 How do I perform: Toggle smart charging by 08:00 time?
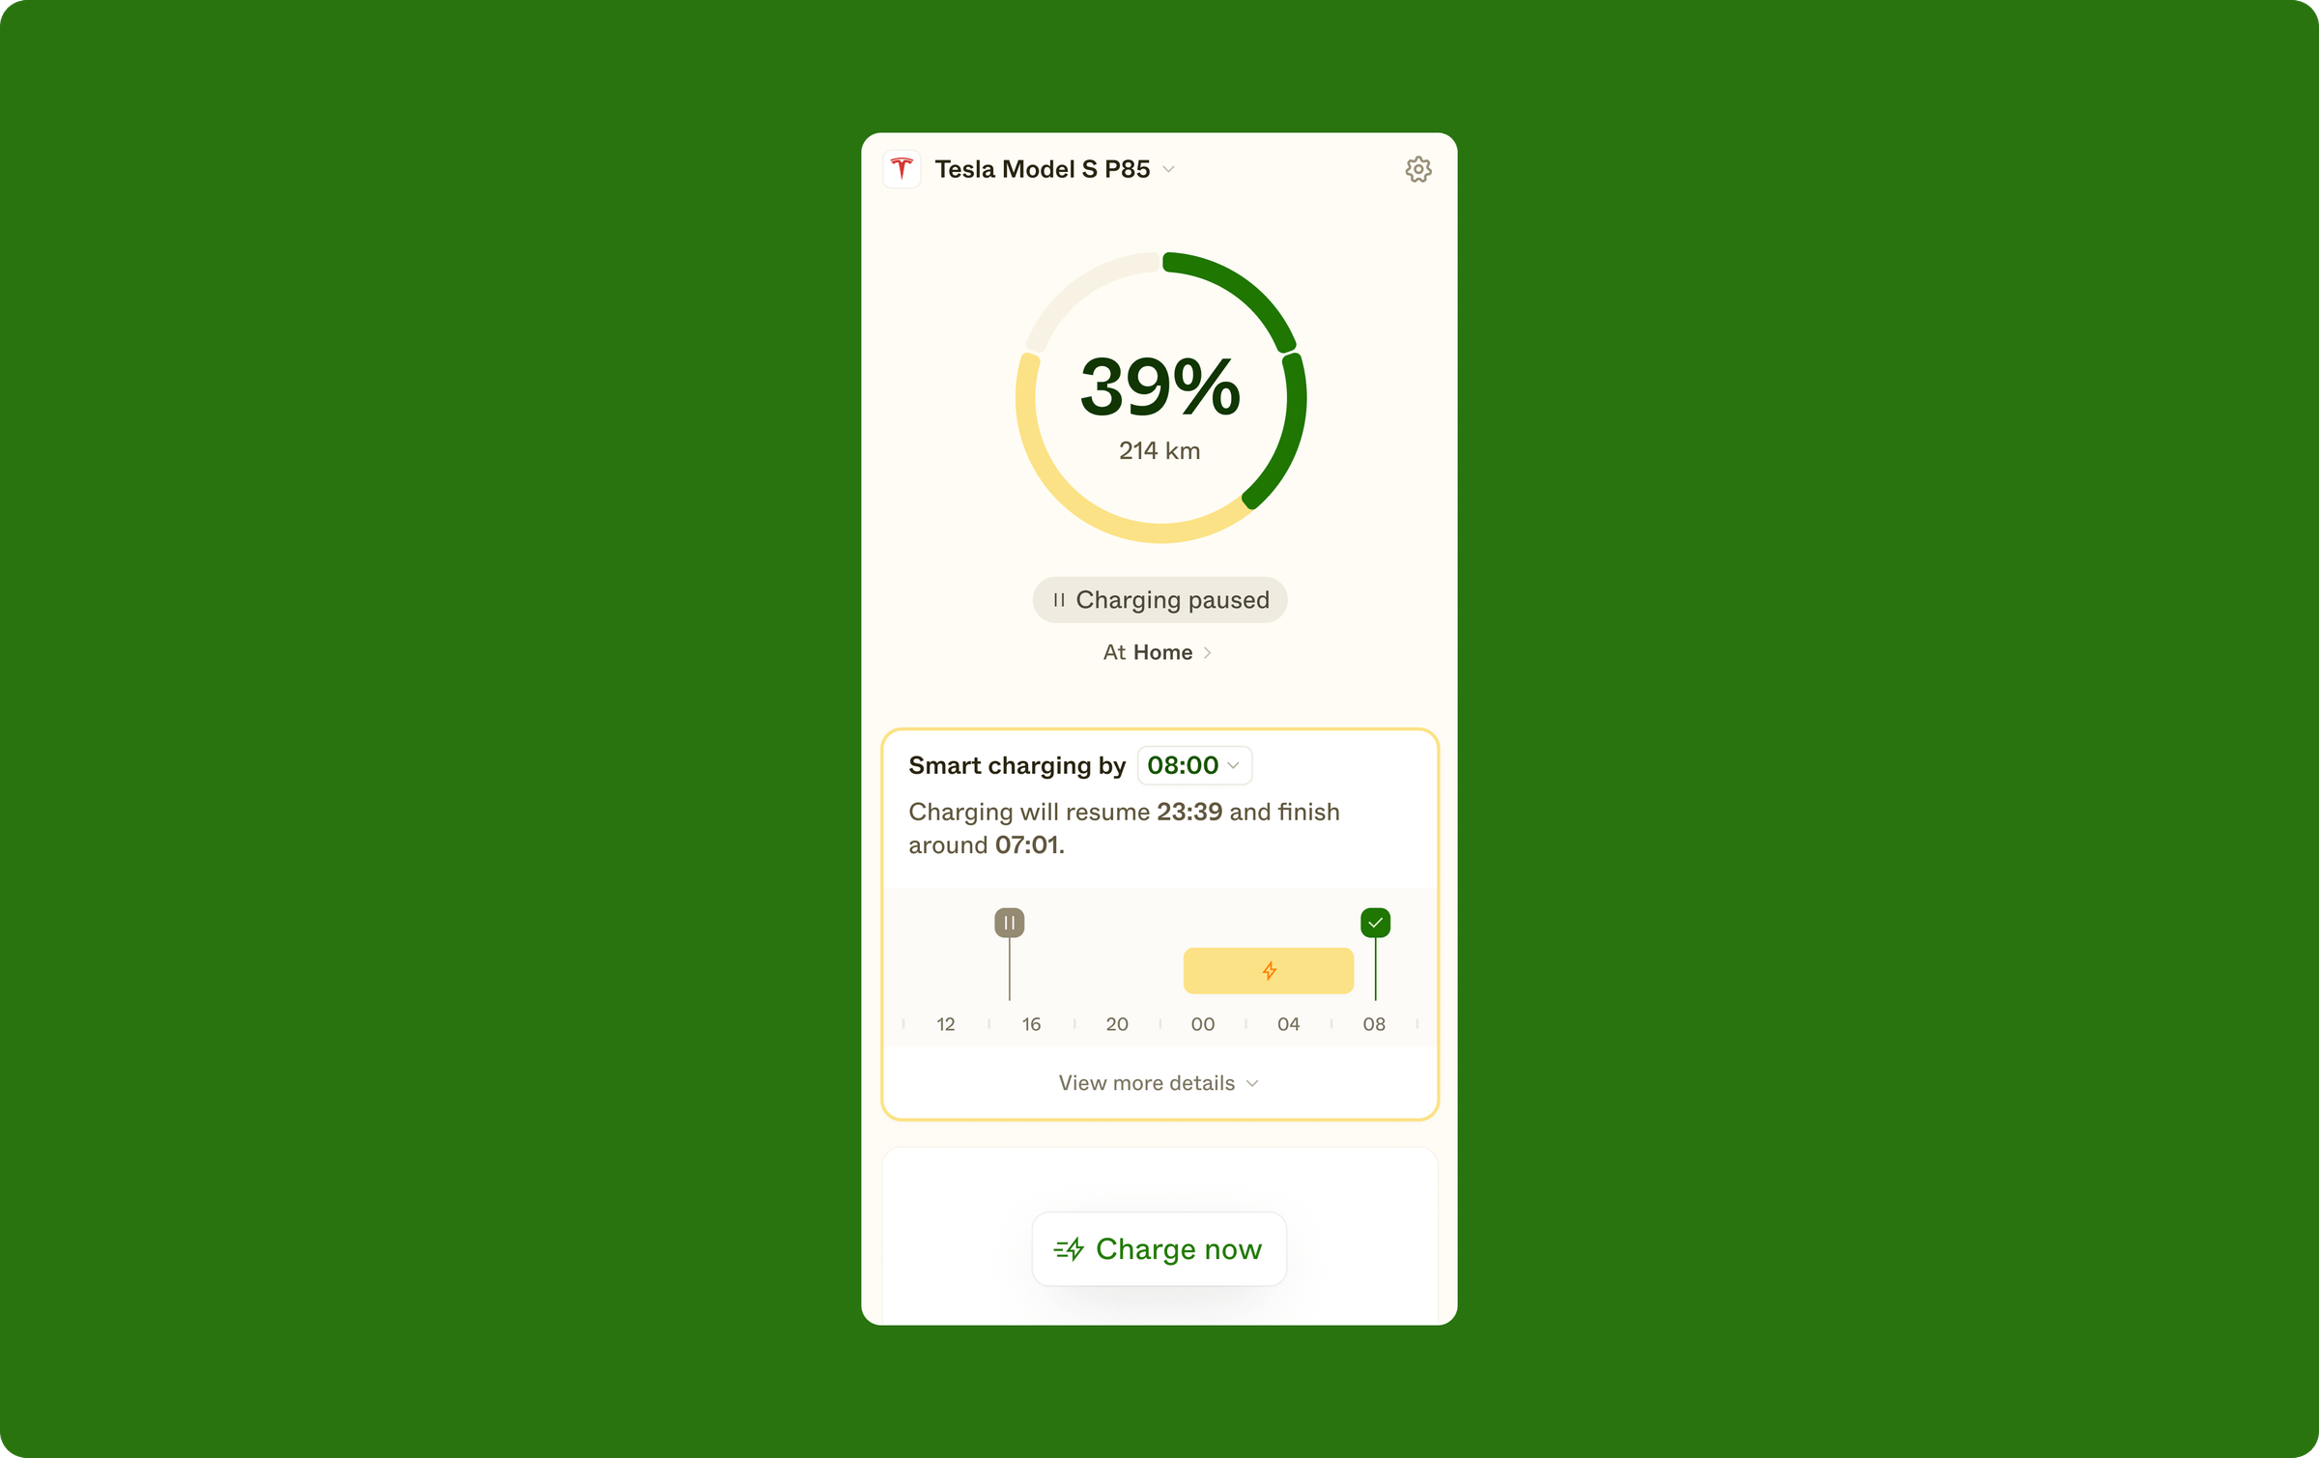coord(1192,764)
